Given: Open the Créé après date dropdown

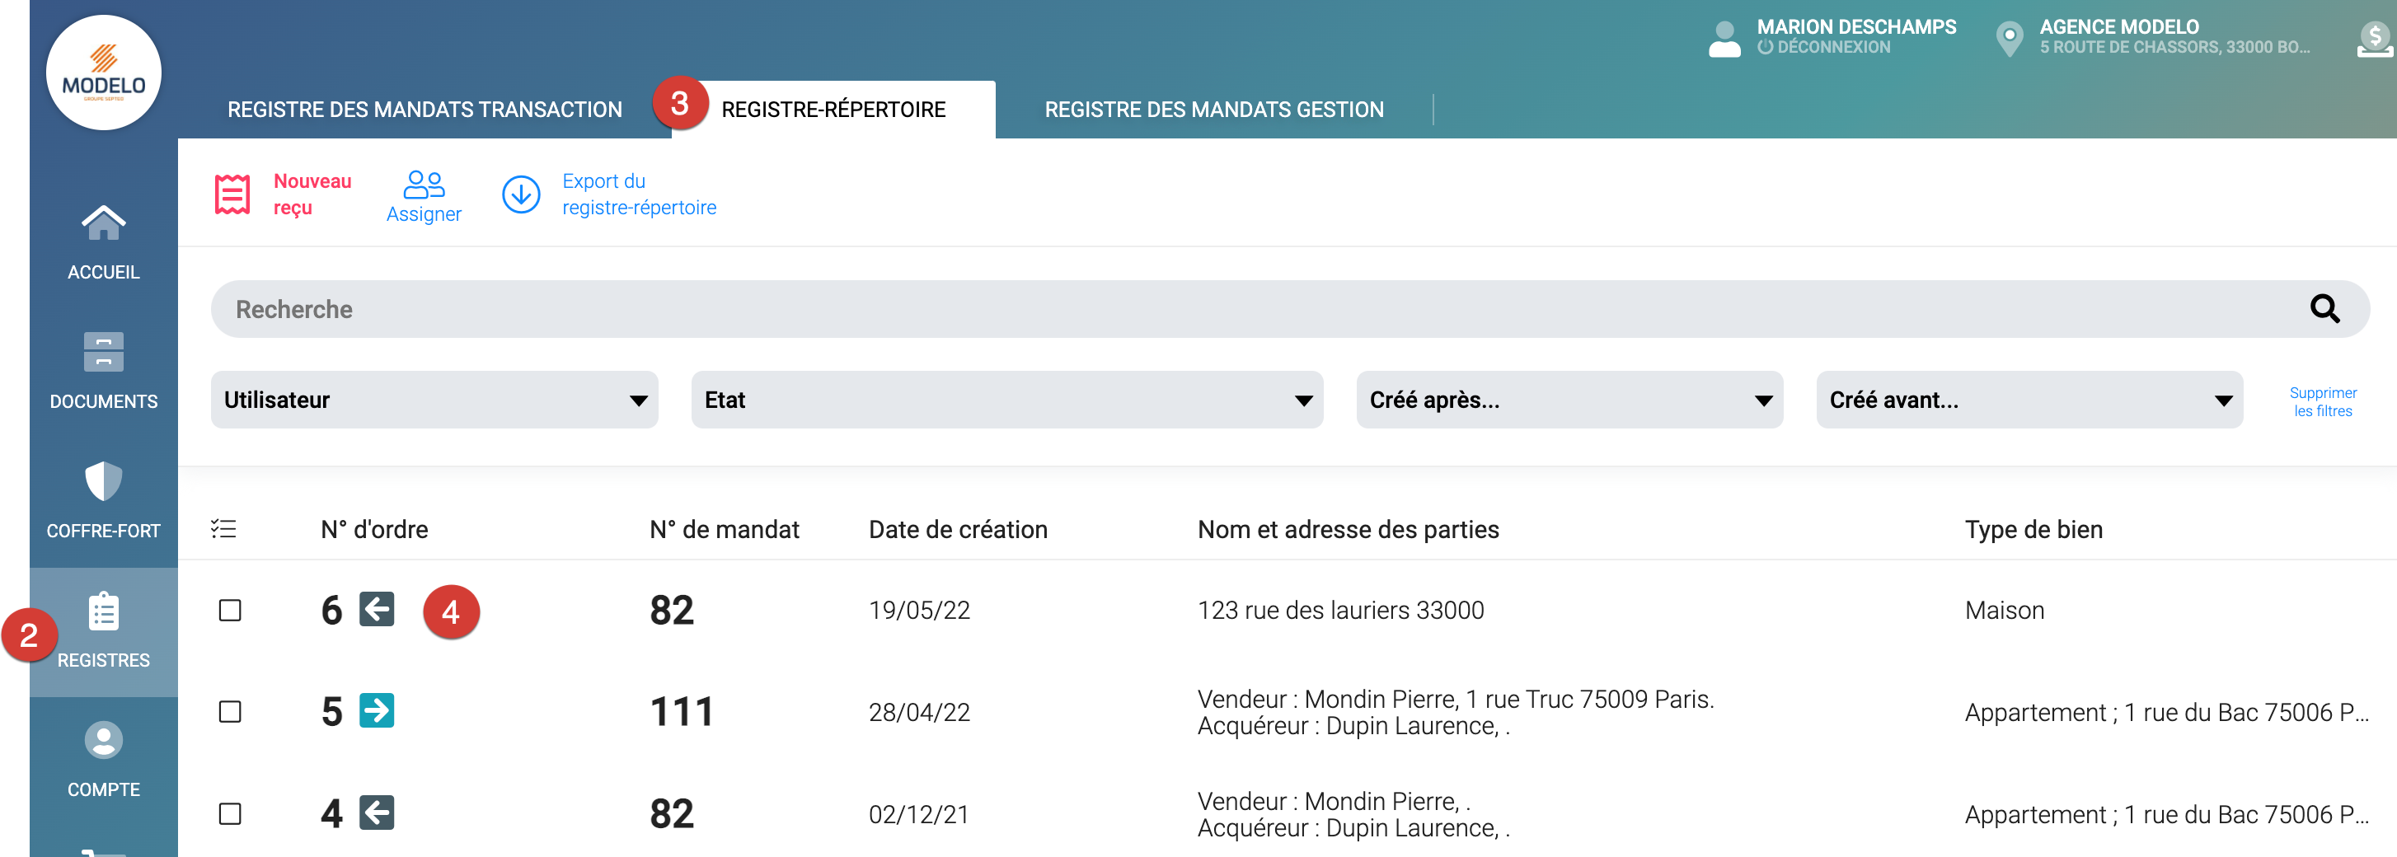Looking at the screenshot, I should 1569,400.
